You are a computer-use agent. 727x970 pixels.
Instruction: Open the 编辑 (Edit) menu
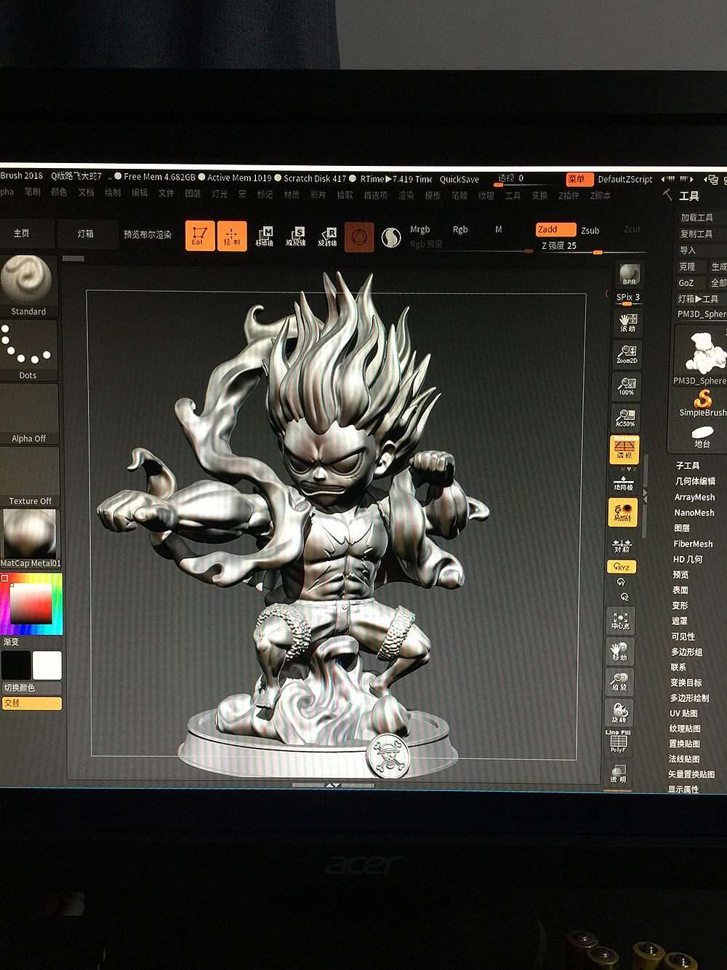pos(140,193)
